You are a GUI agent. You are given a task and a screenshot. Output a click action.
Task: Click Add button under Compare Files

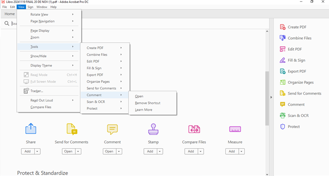pos(191,151)
